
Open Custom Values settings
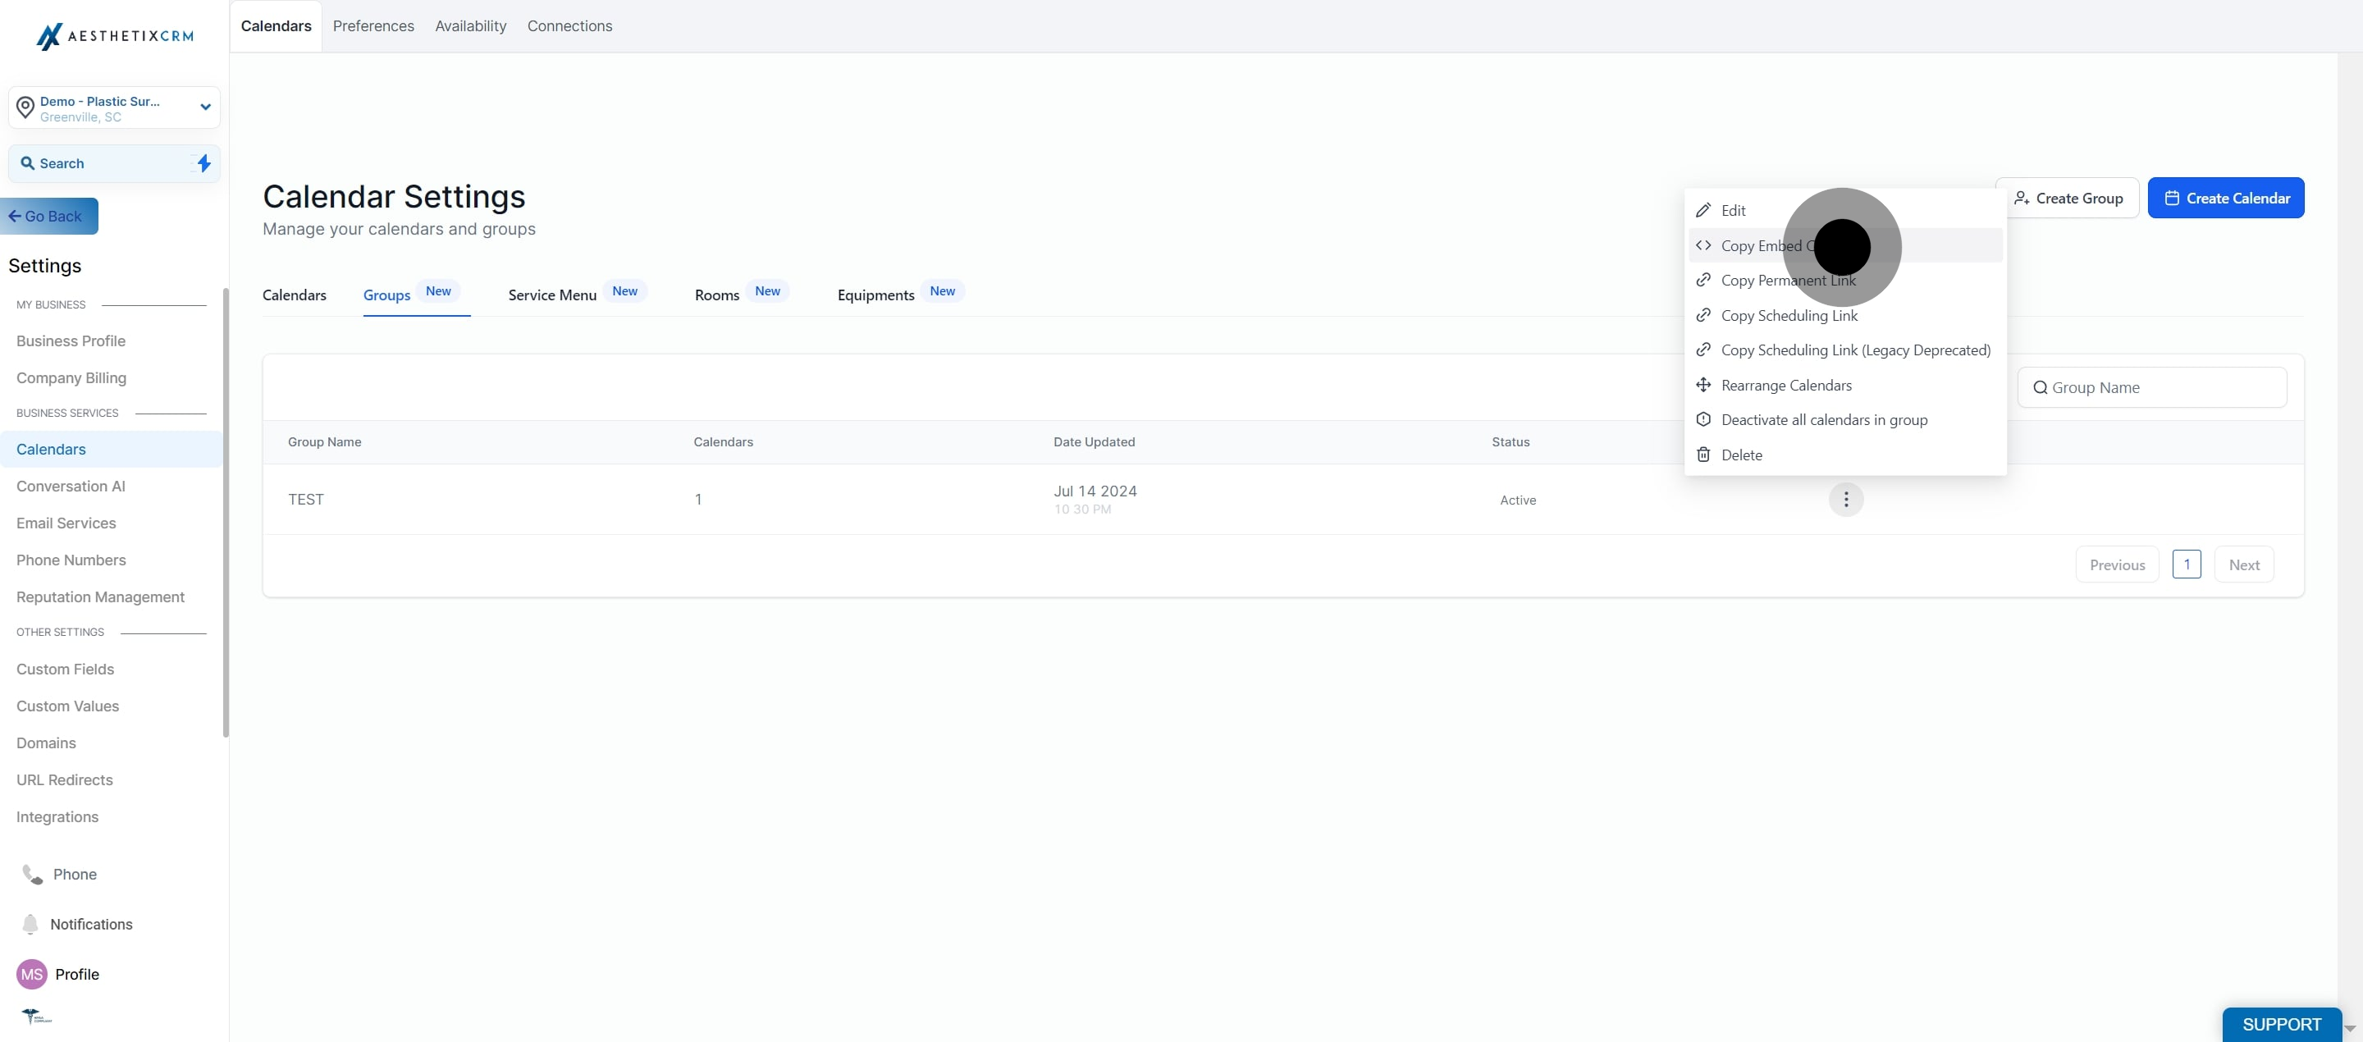tap(68, 706)
